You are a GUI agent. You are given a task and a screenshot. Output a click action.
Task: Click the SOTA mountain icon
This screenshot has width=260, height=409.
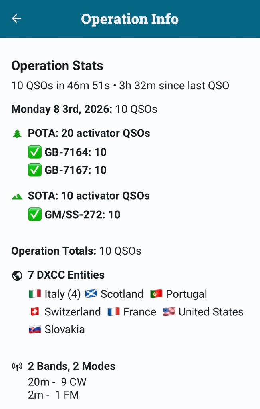coord(17,196)
